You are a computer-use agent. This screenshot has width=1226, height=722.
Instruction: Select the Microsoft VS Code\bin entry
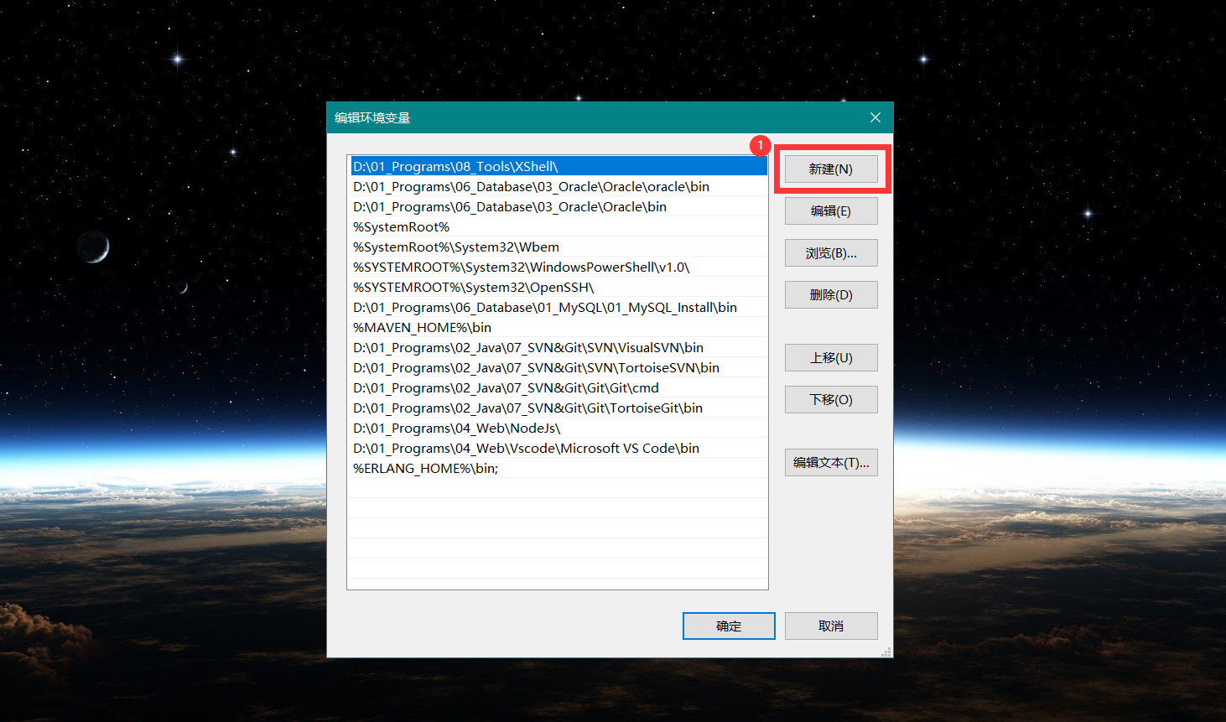(x=526, y=449)
